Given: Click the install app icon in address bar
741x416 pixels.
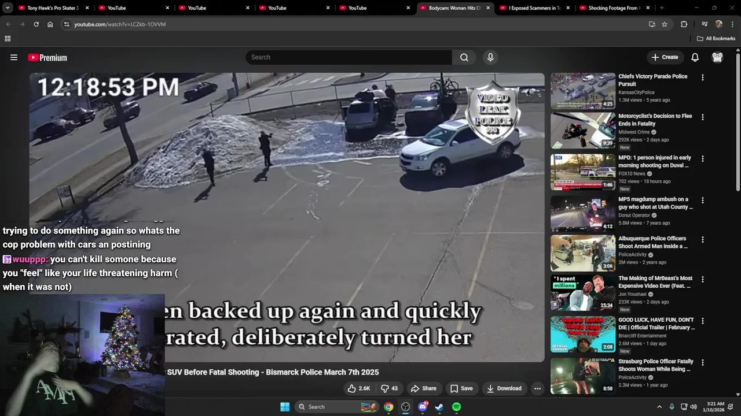Looking at the screenshot, I should [652, 24].
